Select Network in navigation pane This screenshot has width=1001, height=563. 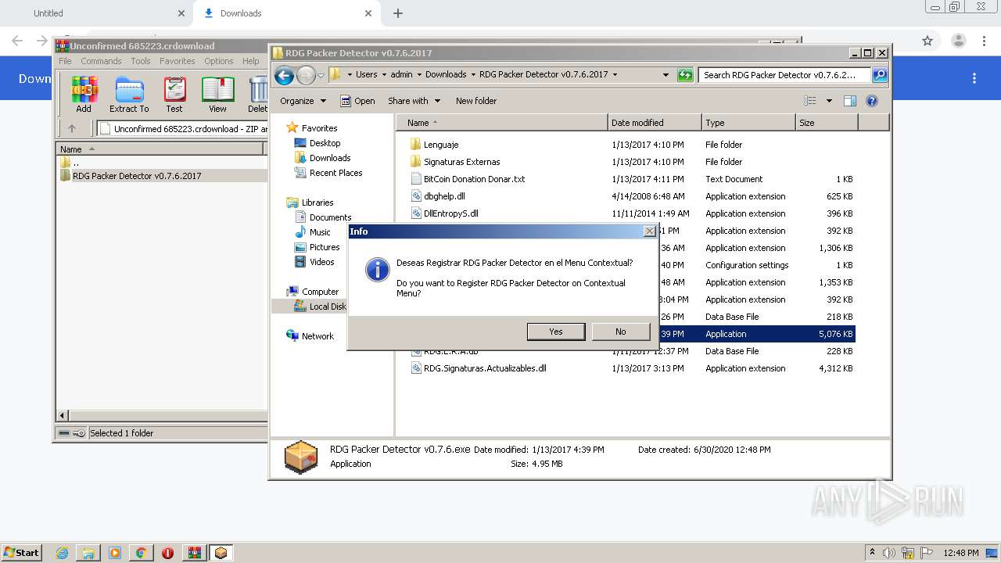[x=310, y=336]
